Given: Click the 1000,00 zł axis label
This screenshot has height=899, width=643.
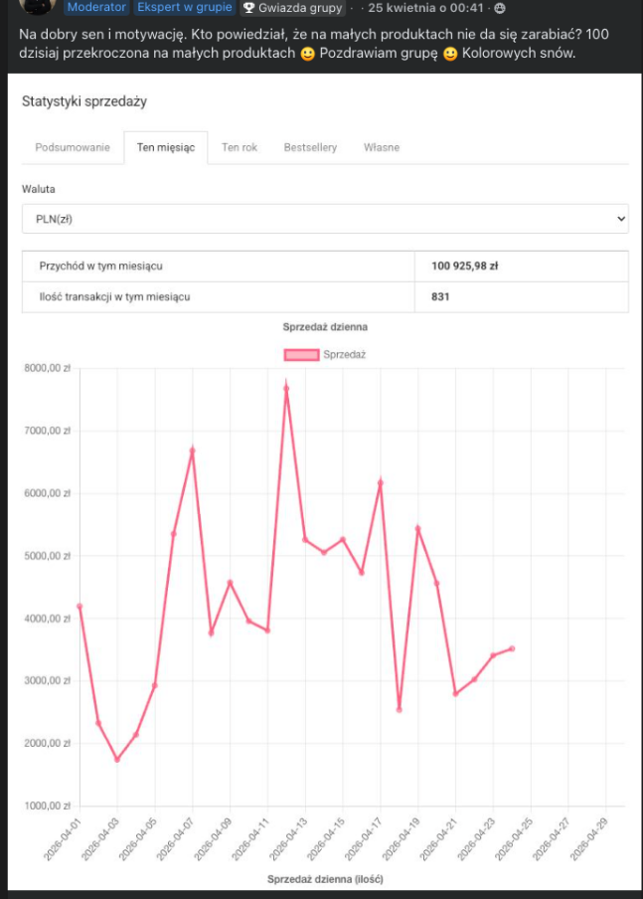Looking at the screenshot, I should (47, 807).
